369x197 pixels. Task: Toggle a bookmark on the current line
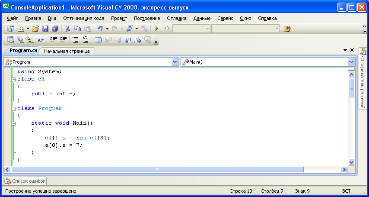98,40
